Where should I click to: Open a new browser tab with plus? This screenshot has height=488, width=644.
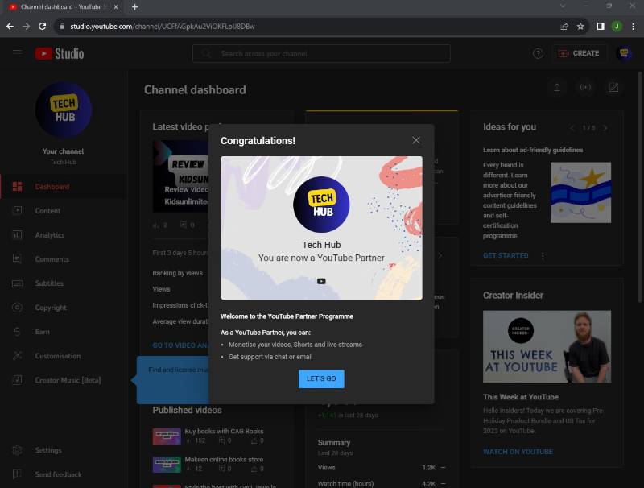pyautogui.click(x=134, y=7)
